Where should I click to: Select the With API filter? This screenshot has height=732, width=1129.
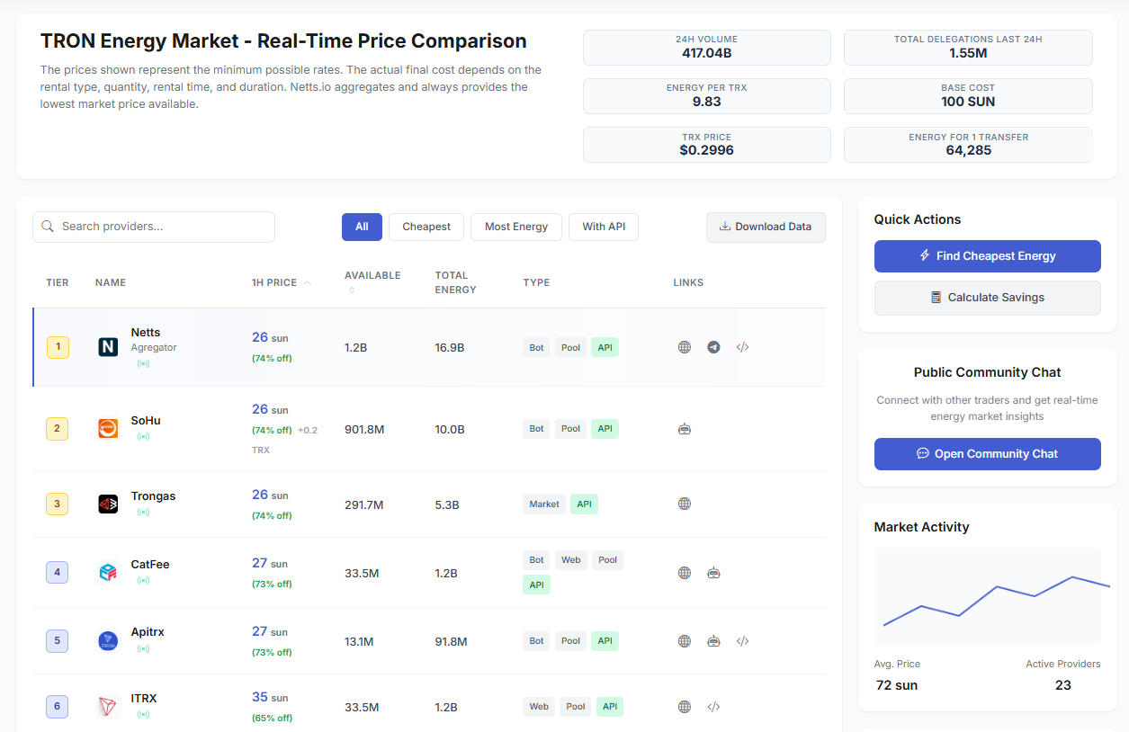coord(604,227)
